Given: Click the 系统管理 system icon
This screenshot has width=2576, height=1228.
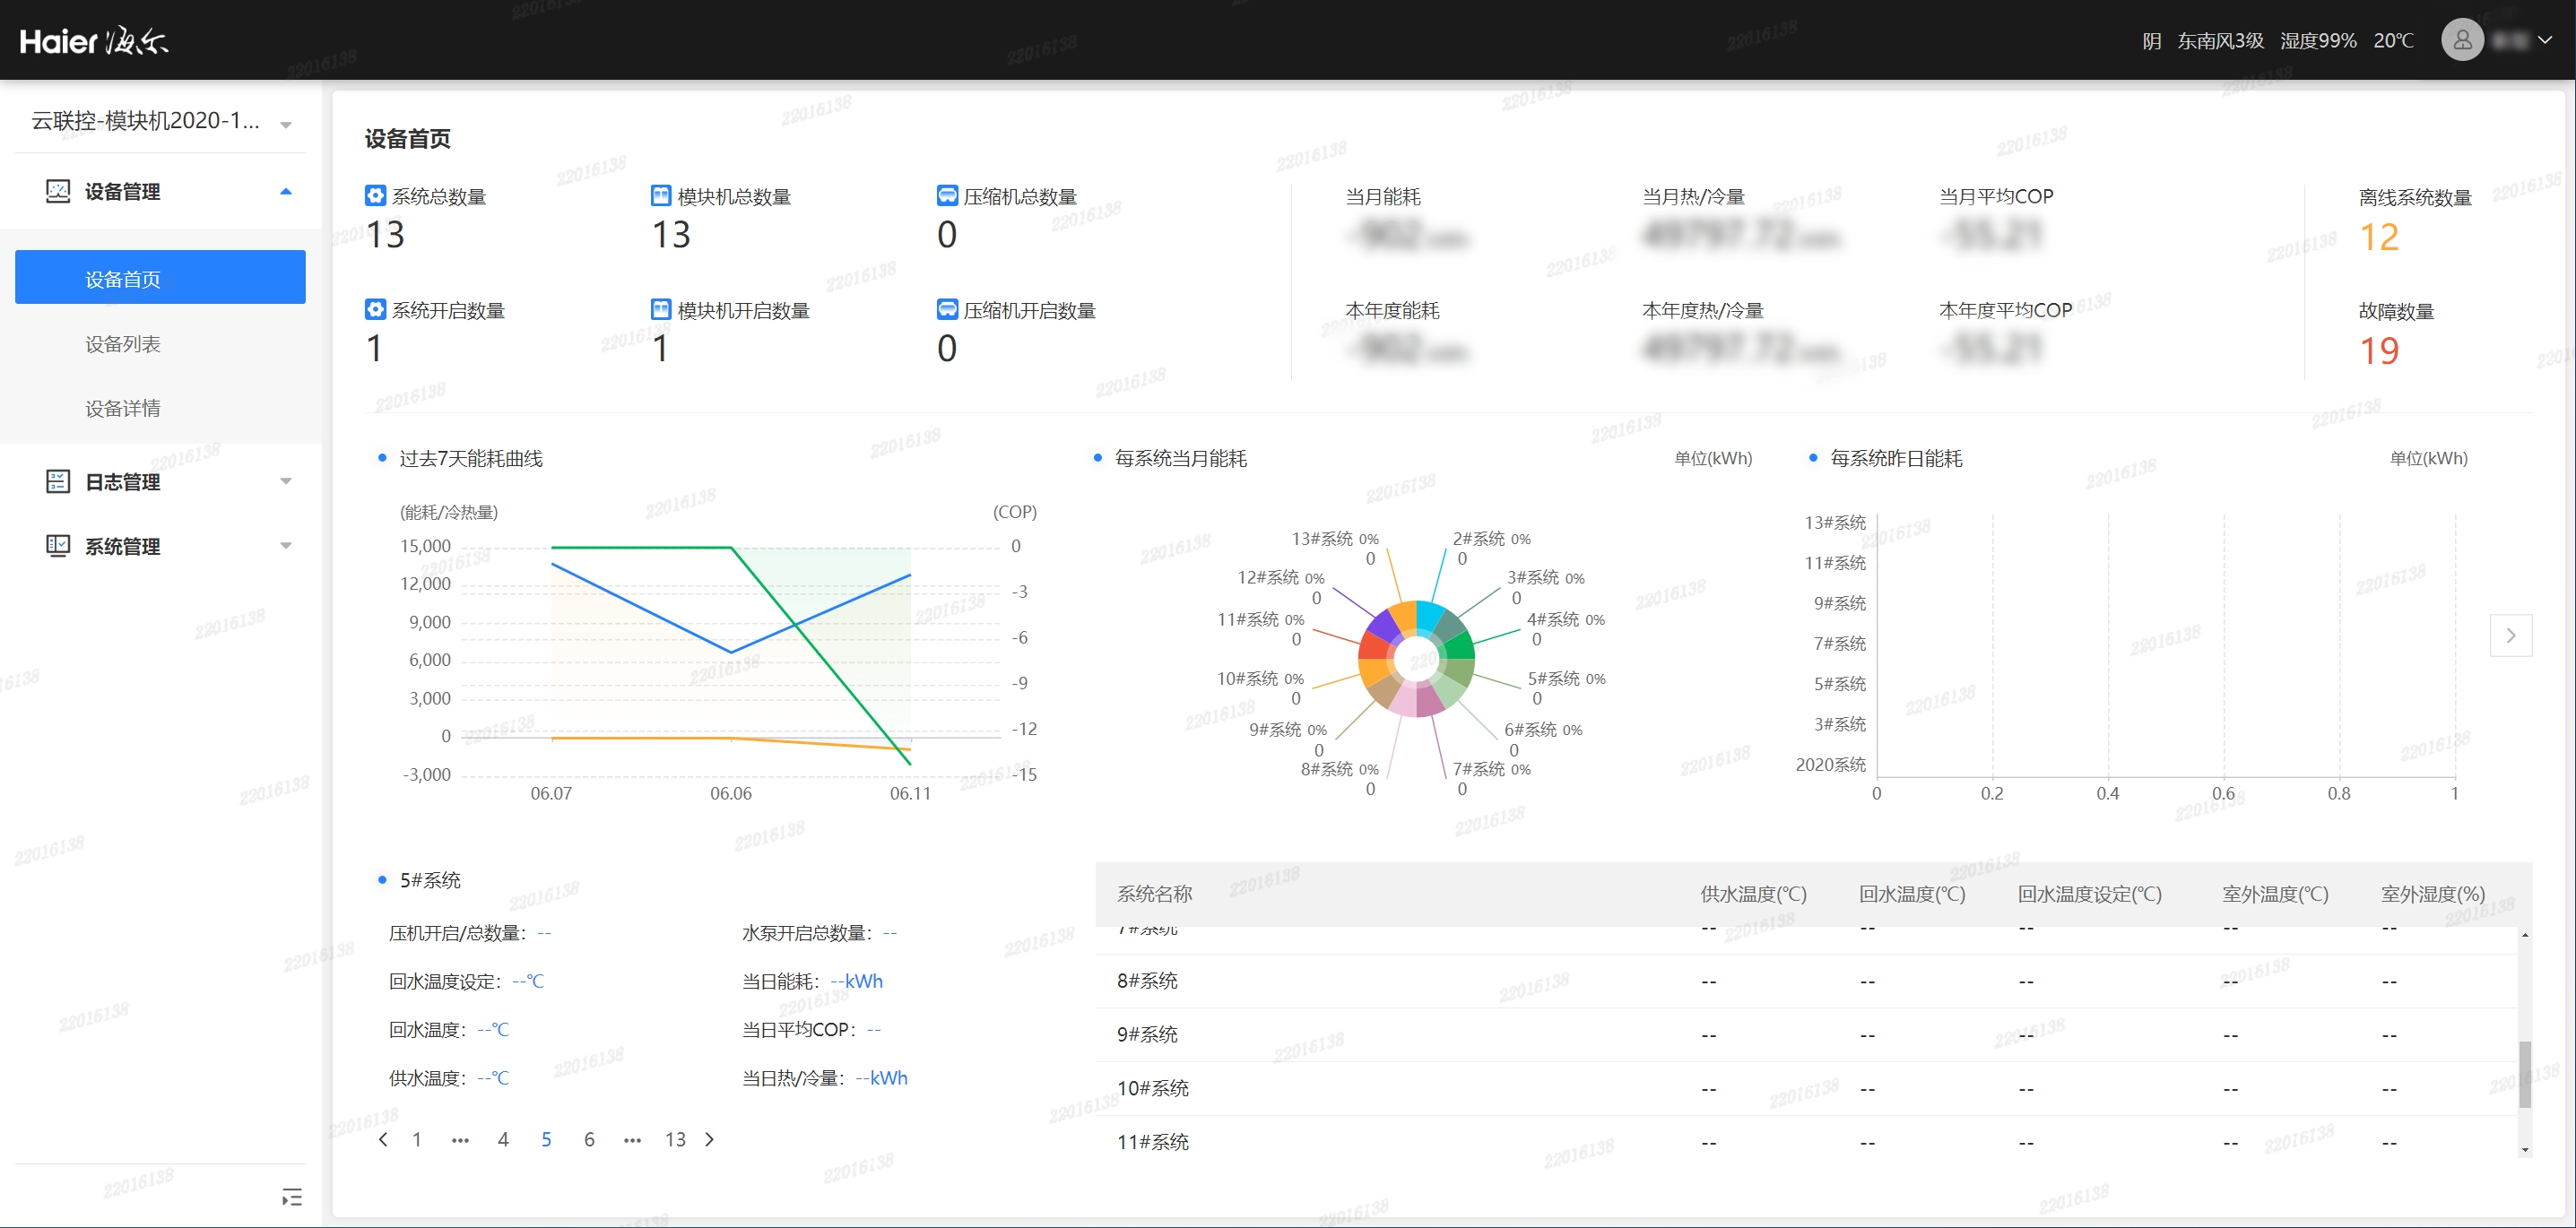Looking at the screenshot, I should pos(58,546).
